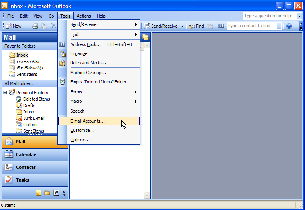Expand the Macro submenu
The image size is (305, 210).
99,101
